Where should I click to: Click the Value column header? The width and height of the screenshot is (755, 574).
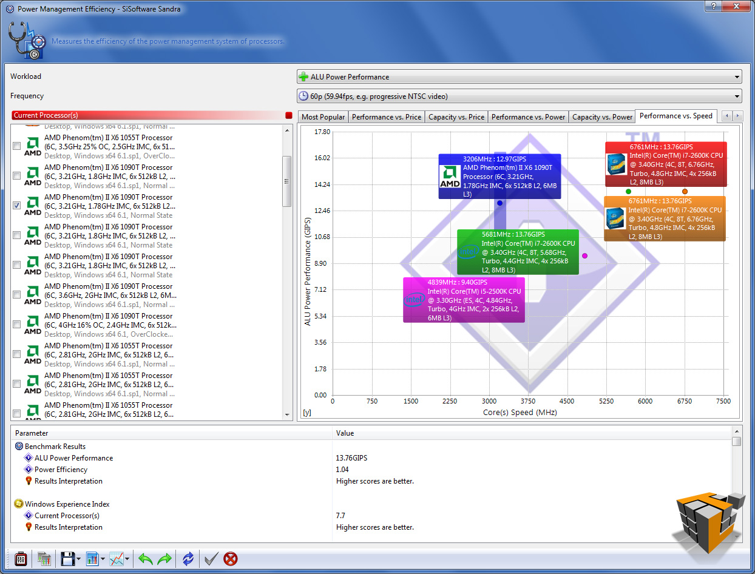532,433
